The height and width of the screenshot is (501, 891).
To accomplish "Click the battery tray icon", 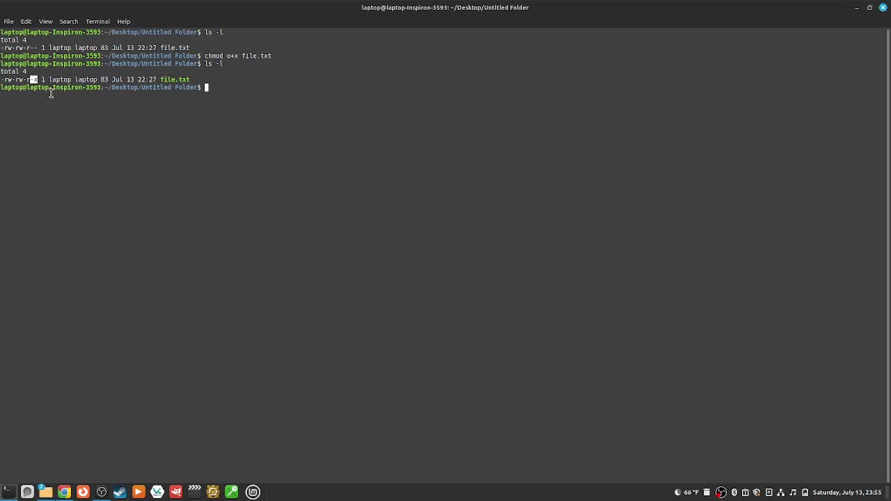I will 805,493.
